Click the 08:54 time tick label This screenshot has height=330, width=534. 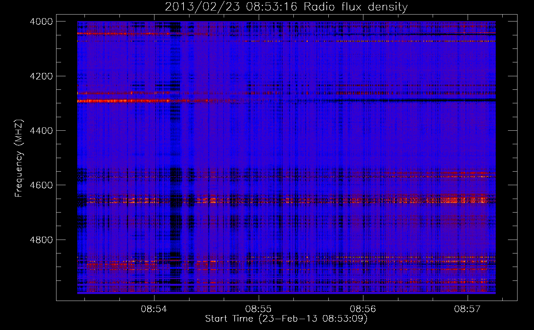pyautogui.click(x=154, y=309)
